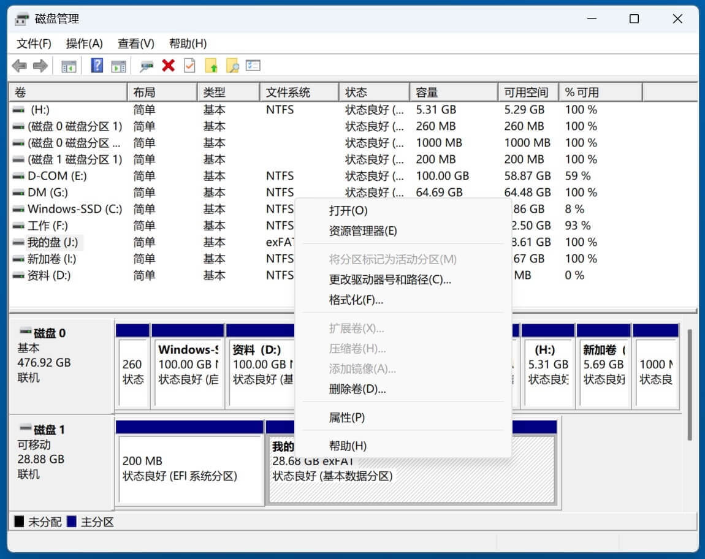705x559 pixels.
Task: Open the 查看(V) menu
Action: coord(135,44)
